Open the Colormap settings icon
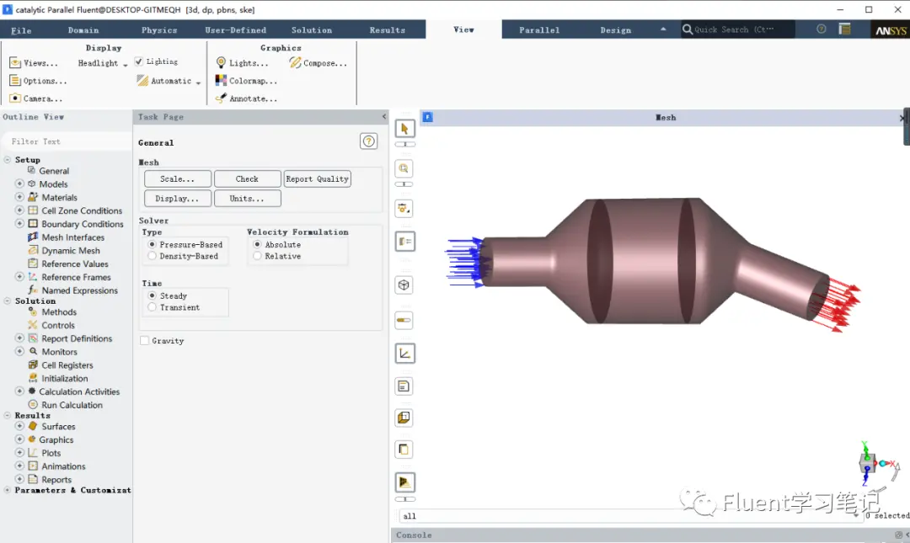Screen dimensions: 910x543 coord(221,81)
